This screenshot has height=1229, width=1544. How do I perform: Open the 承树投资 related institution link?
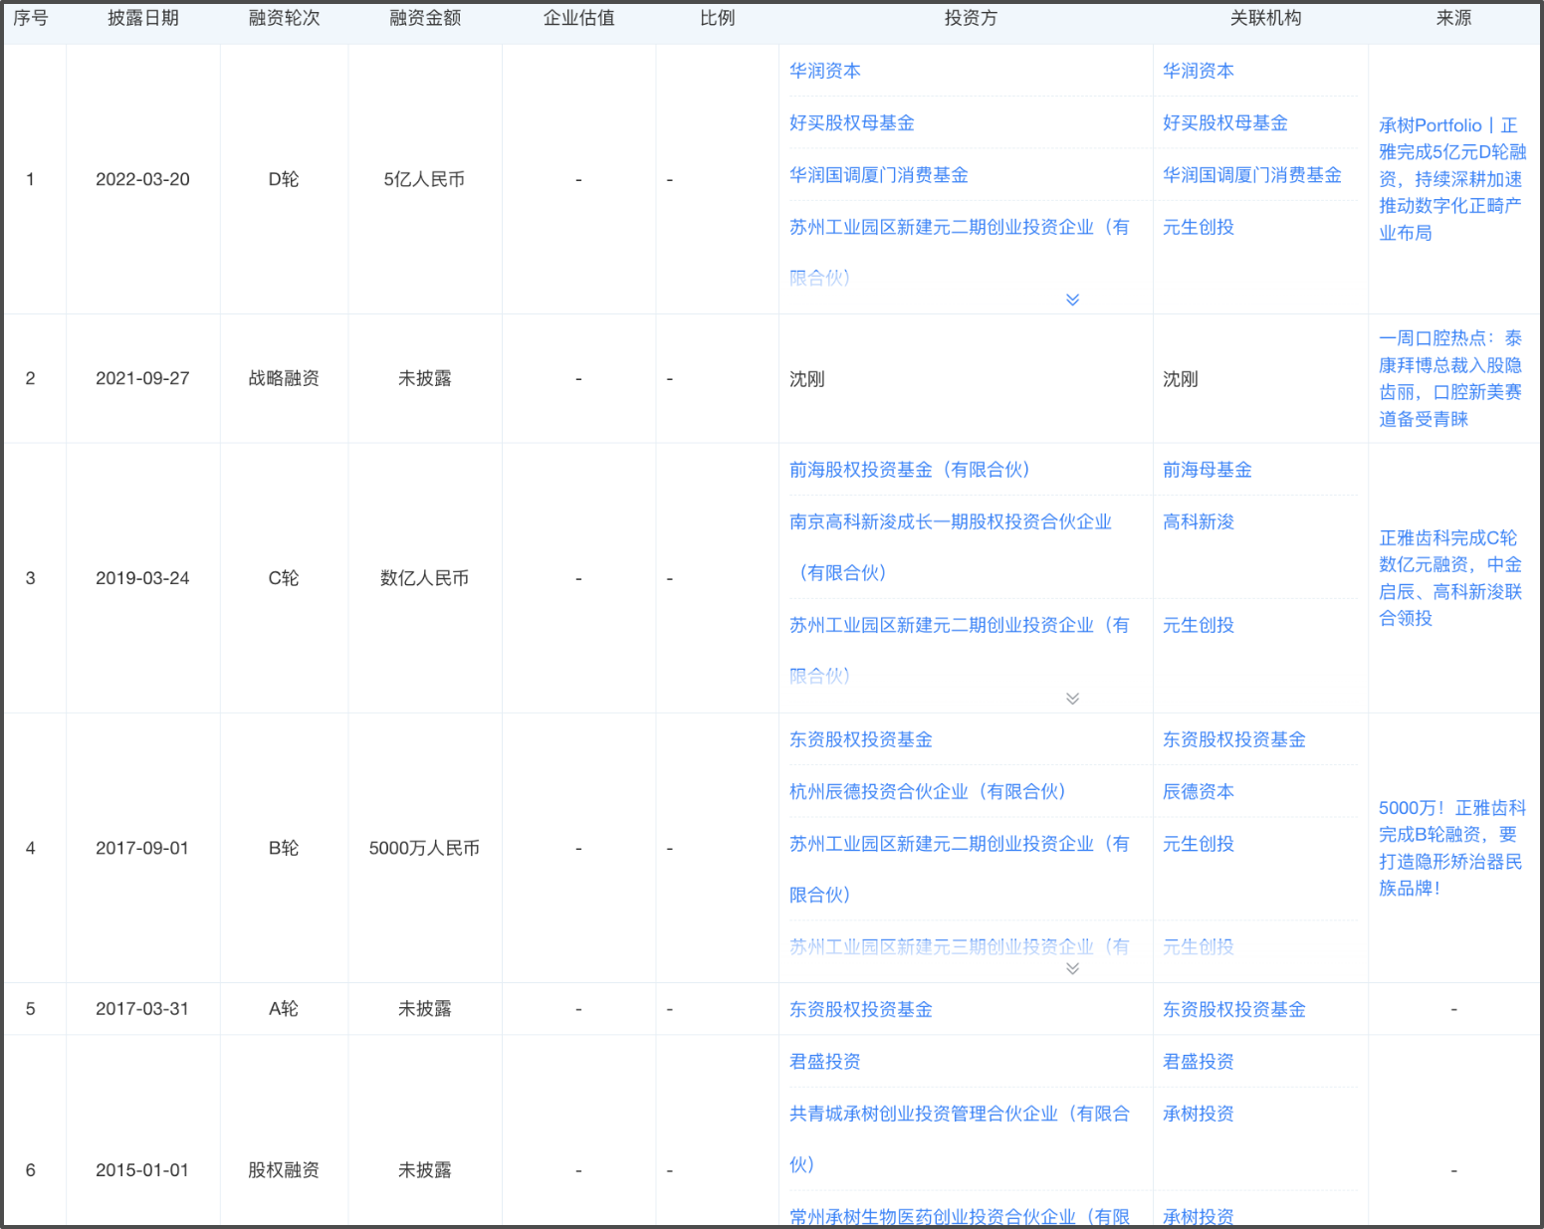1198,1114
